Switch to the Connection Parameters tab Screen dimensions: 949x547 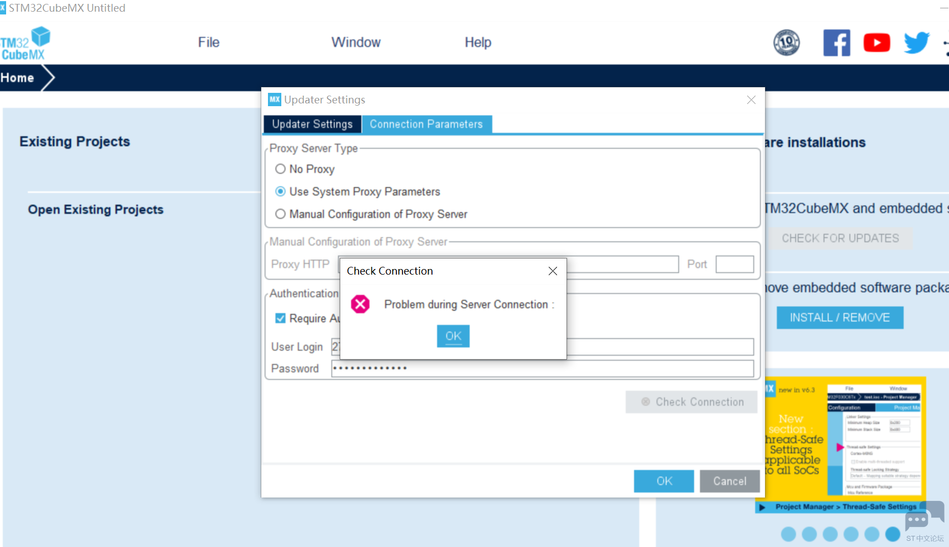(x=426, y=124)
